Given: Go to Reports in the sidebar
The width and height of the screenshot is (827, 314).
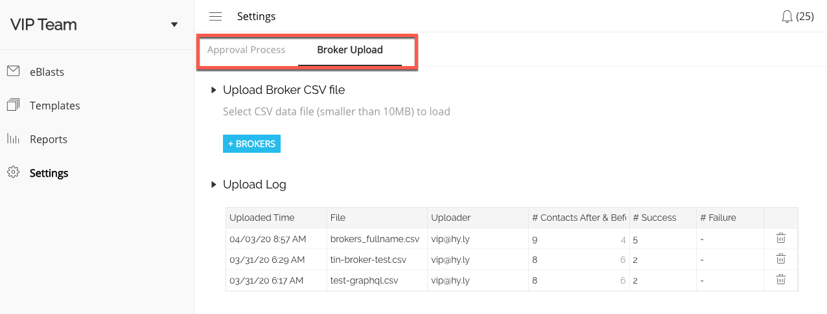Looking at the screenshot, I should pyautogui.click(x=49, y=139).
